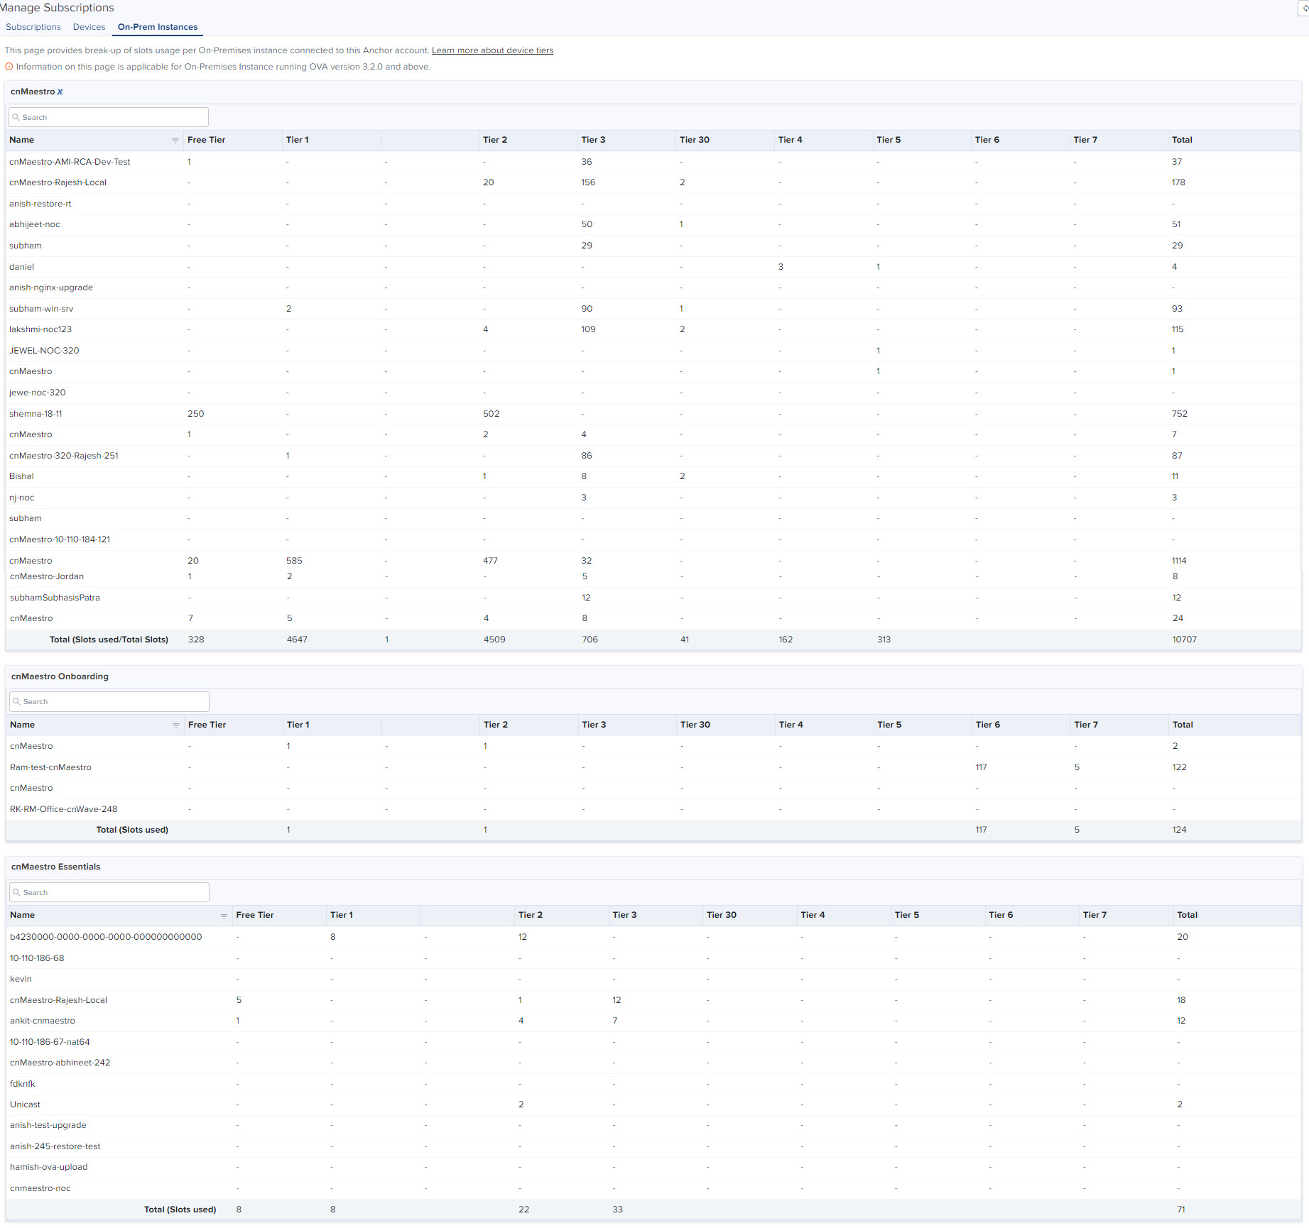Image resolution: width=1309 pixels, height=1228 pixels.
Task: Select the subhamSubhasisPatra instance row
Action: click(x=653, y=598)
